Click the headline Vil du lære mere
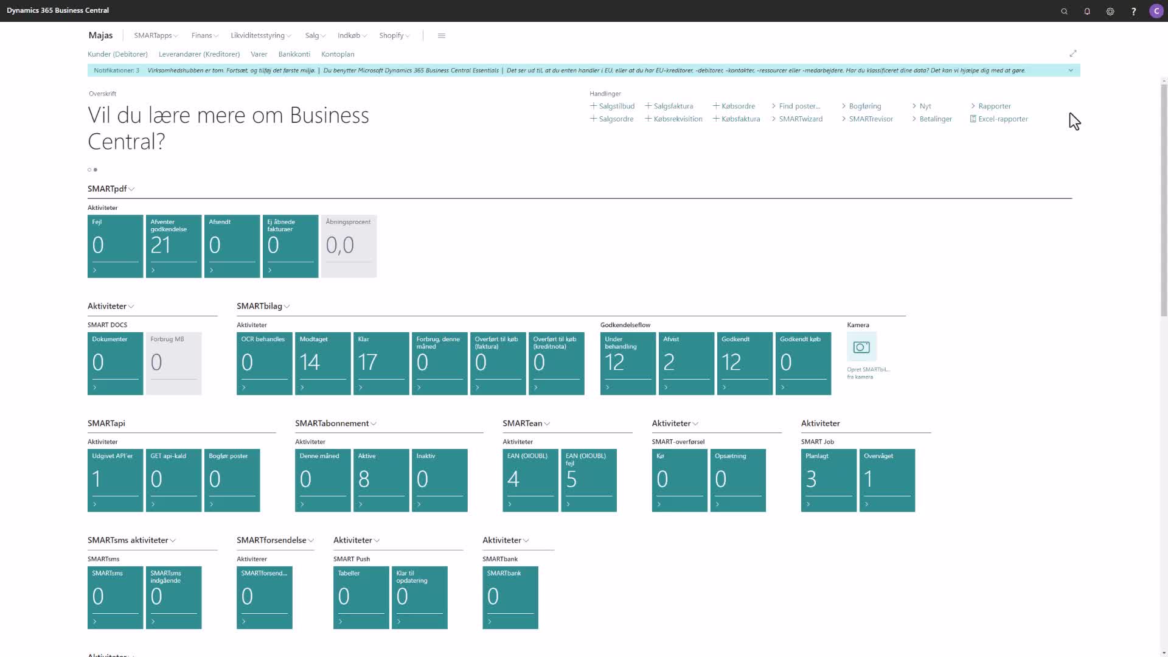The height and width of the screenshot is (657, 1168). coord(228,128)
